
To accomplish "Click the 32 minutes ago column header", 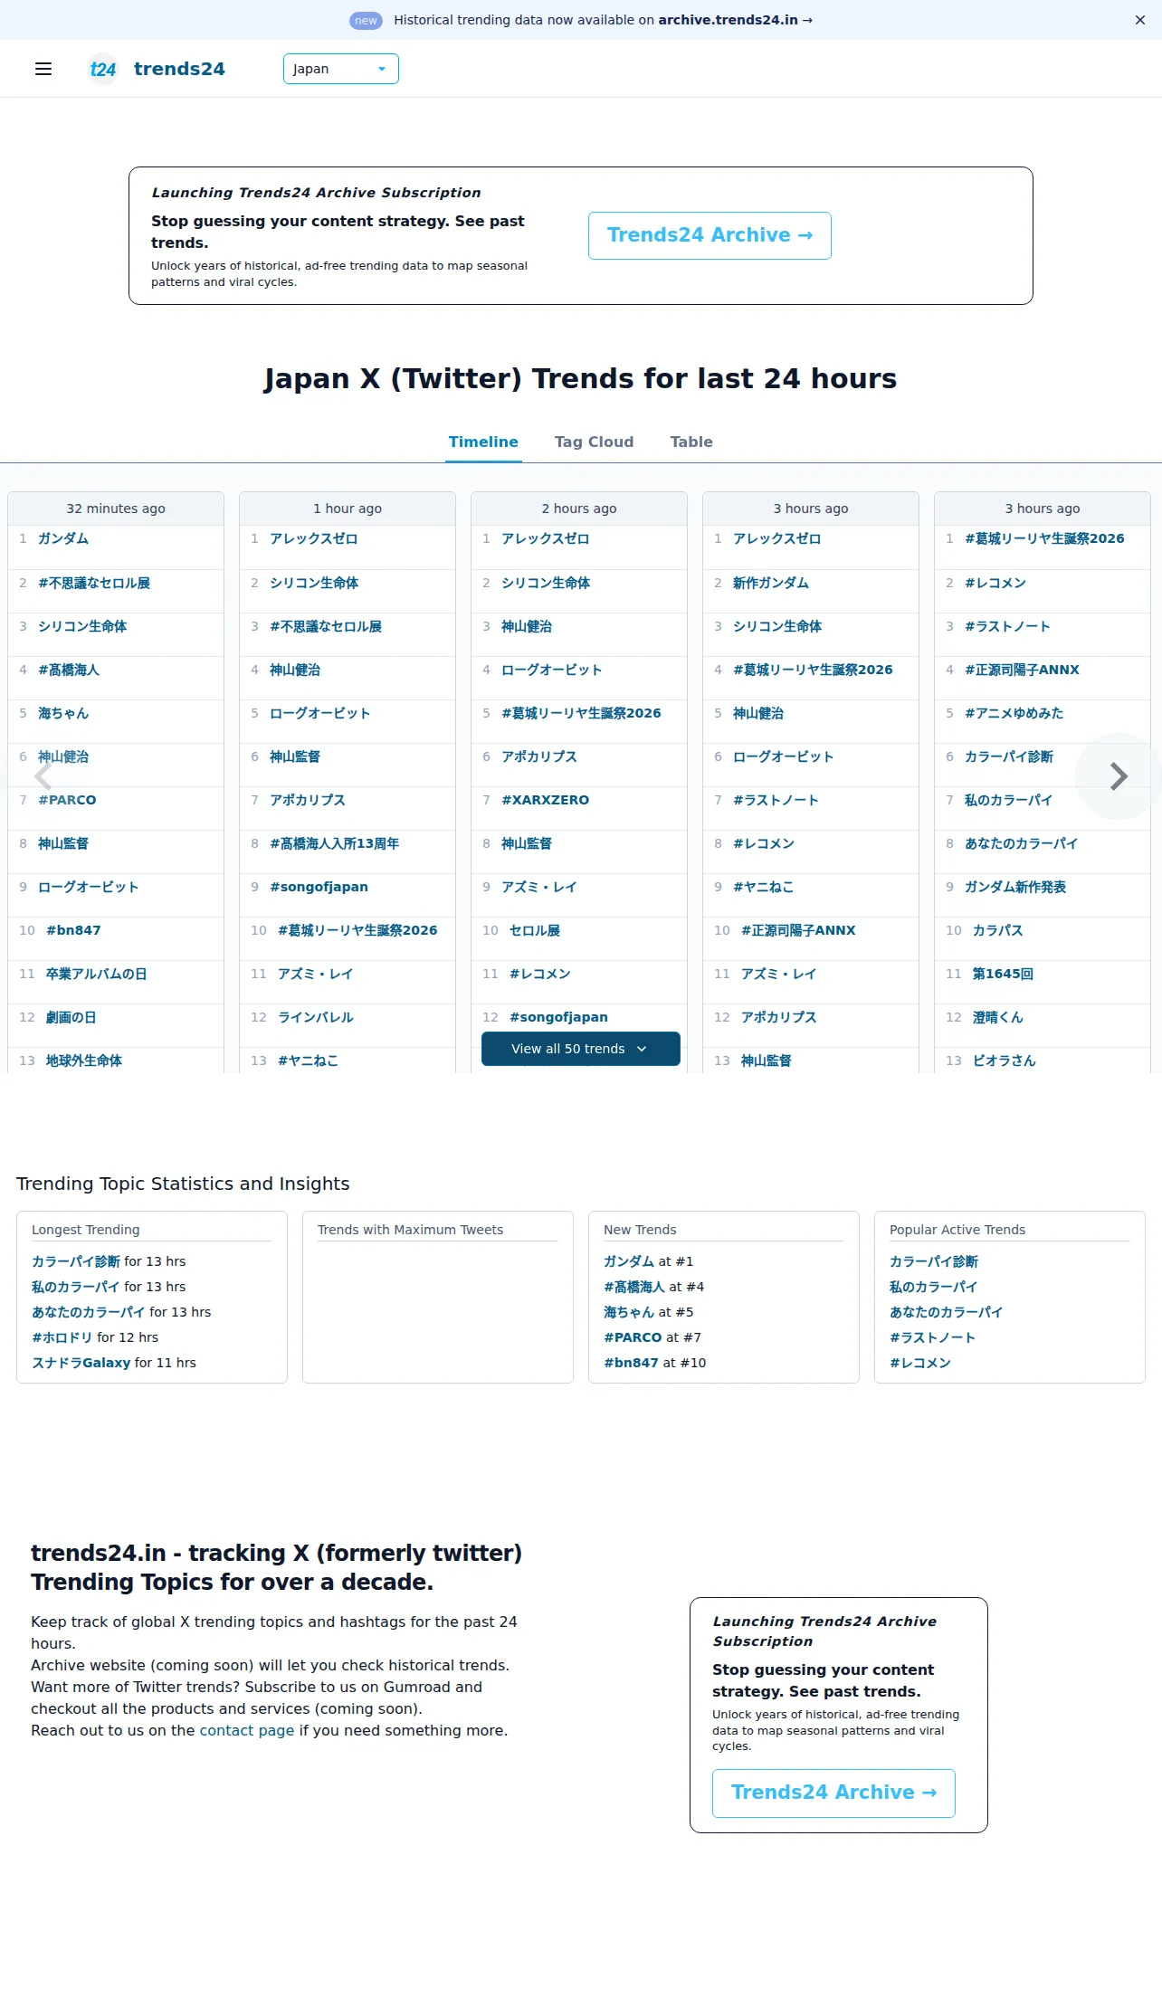I will pyautogui.click(x=116, y=509).
